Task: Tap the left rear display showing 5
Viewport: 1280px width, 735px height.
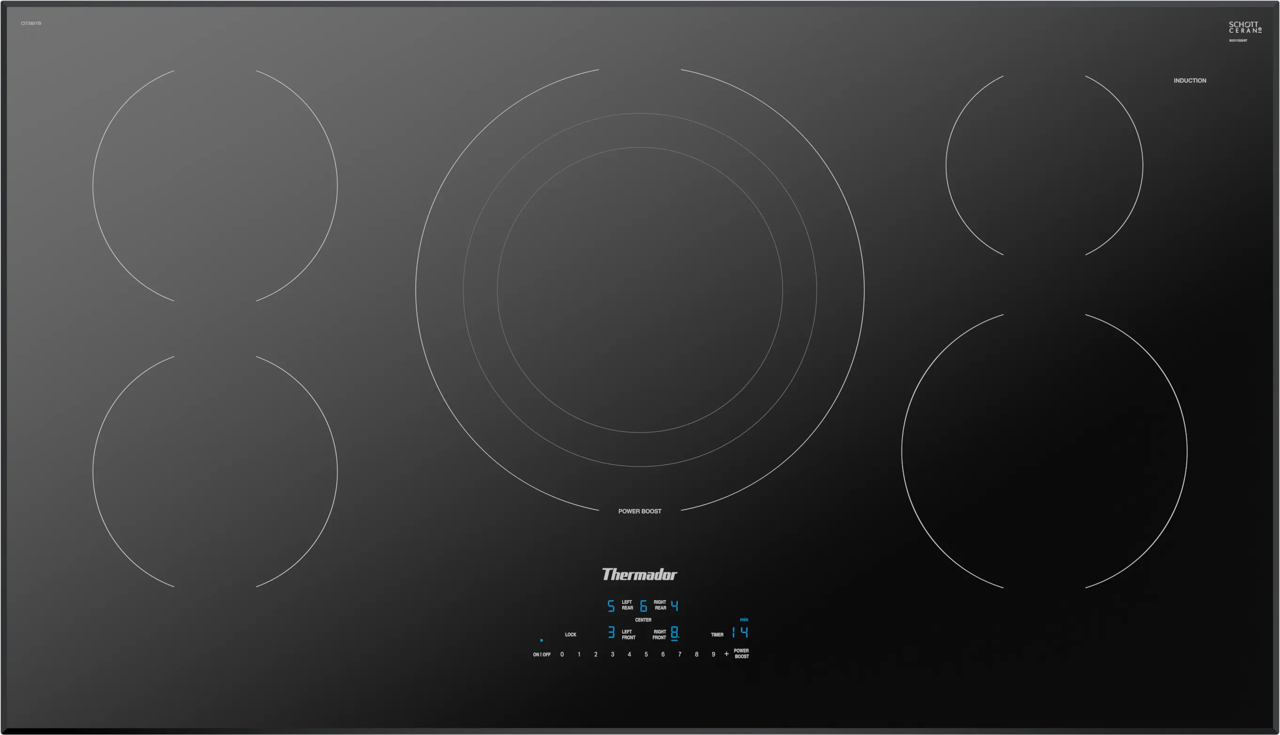Action: pos(611,606)
